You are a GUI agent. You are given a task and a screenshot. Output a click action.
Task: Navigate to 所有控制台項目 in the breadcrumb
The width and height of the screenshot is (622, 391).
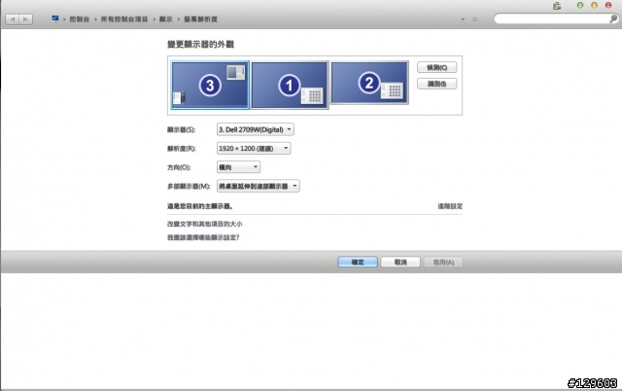tap(124, 19)
